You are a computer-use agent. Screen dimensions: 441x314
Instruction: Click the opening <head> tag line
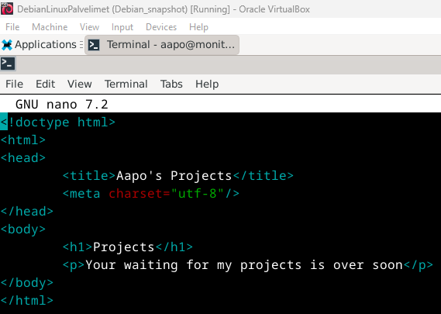(23, 158)
